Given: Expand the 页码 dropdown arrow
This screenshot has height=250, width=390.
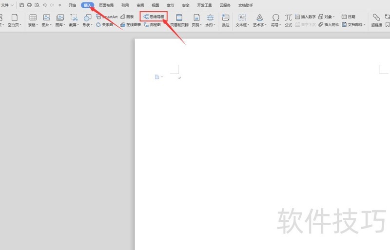Looking at the screenshot, I should [201, 25].
